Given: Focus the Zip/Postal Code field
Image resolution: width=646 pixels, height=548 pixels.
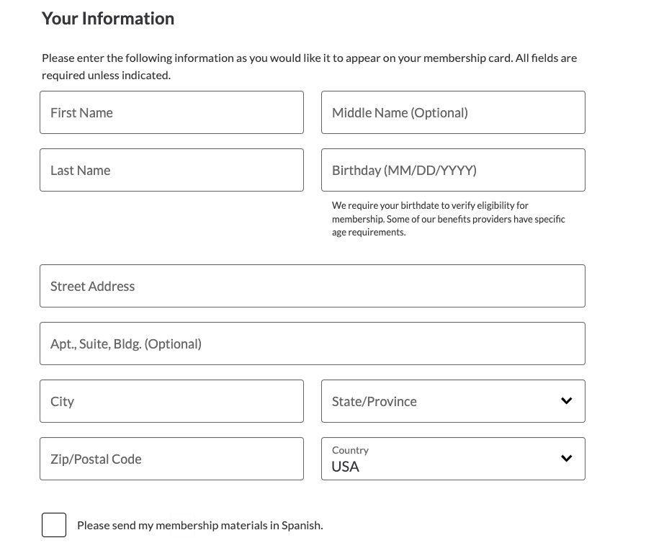Looking at the screenshot, I should [172, 459].
